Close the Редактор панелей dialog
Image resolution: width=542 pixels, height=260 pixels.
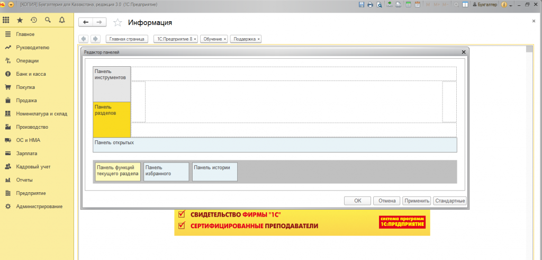464,52
